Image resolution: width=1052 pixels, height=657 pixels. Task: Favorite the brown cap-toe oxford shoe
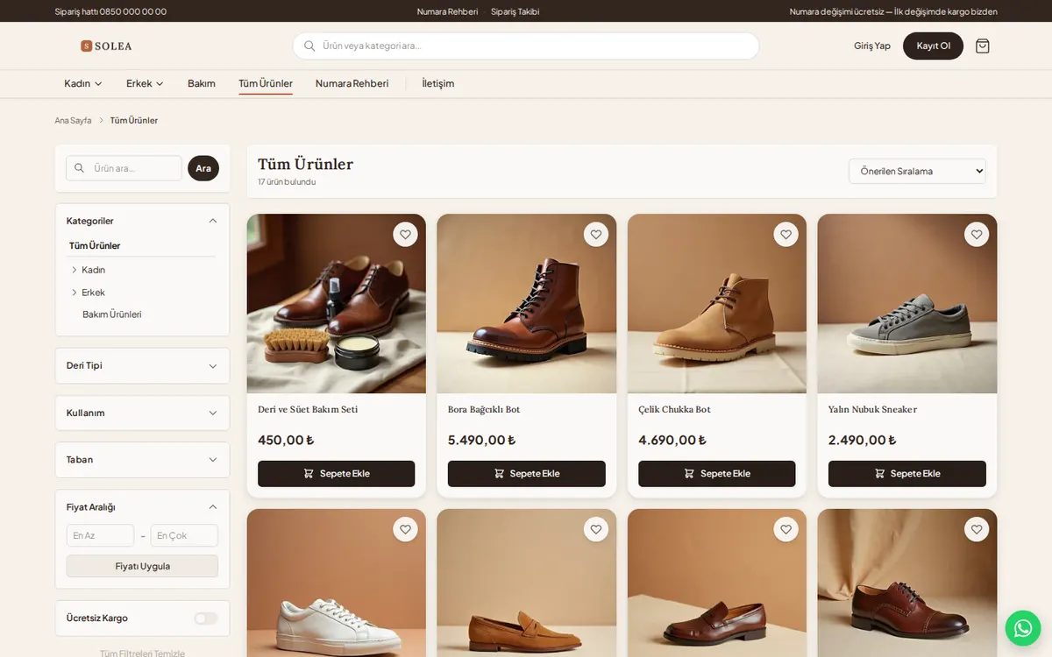[x=977, y=529]
